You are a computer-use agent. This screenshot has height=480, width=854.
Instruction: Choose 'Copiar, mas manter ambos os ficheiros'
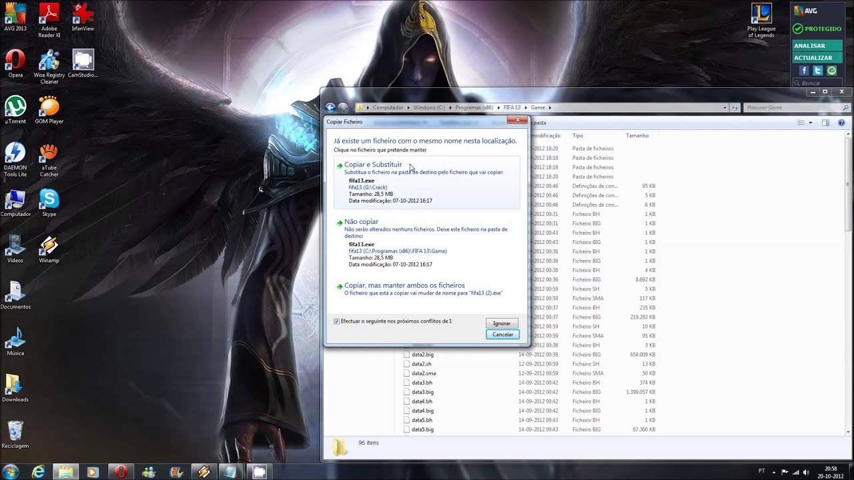point(427,289)
